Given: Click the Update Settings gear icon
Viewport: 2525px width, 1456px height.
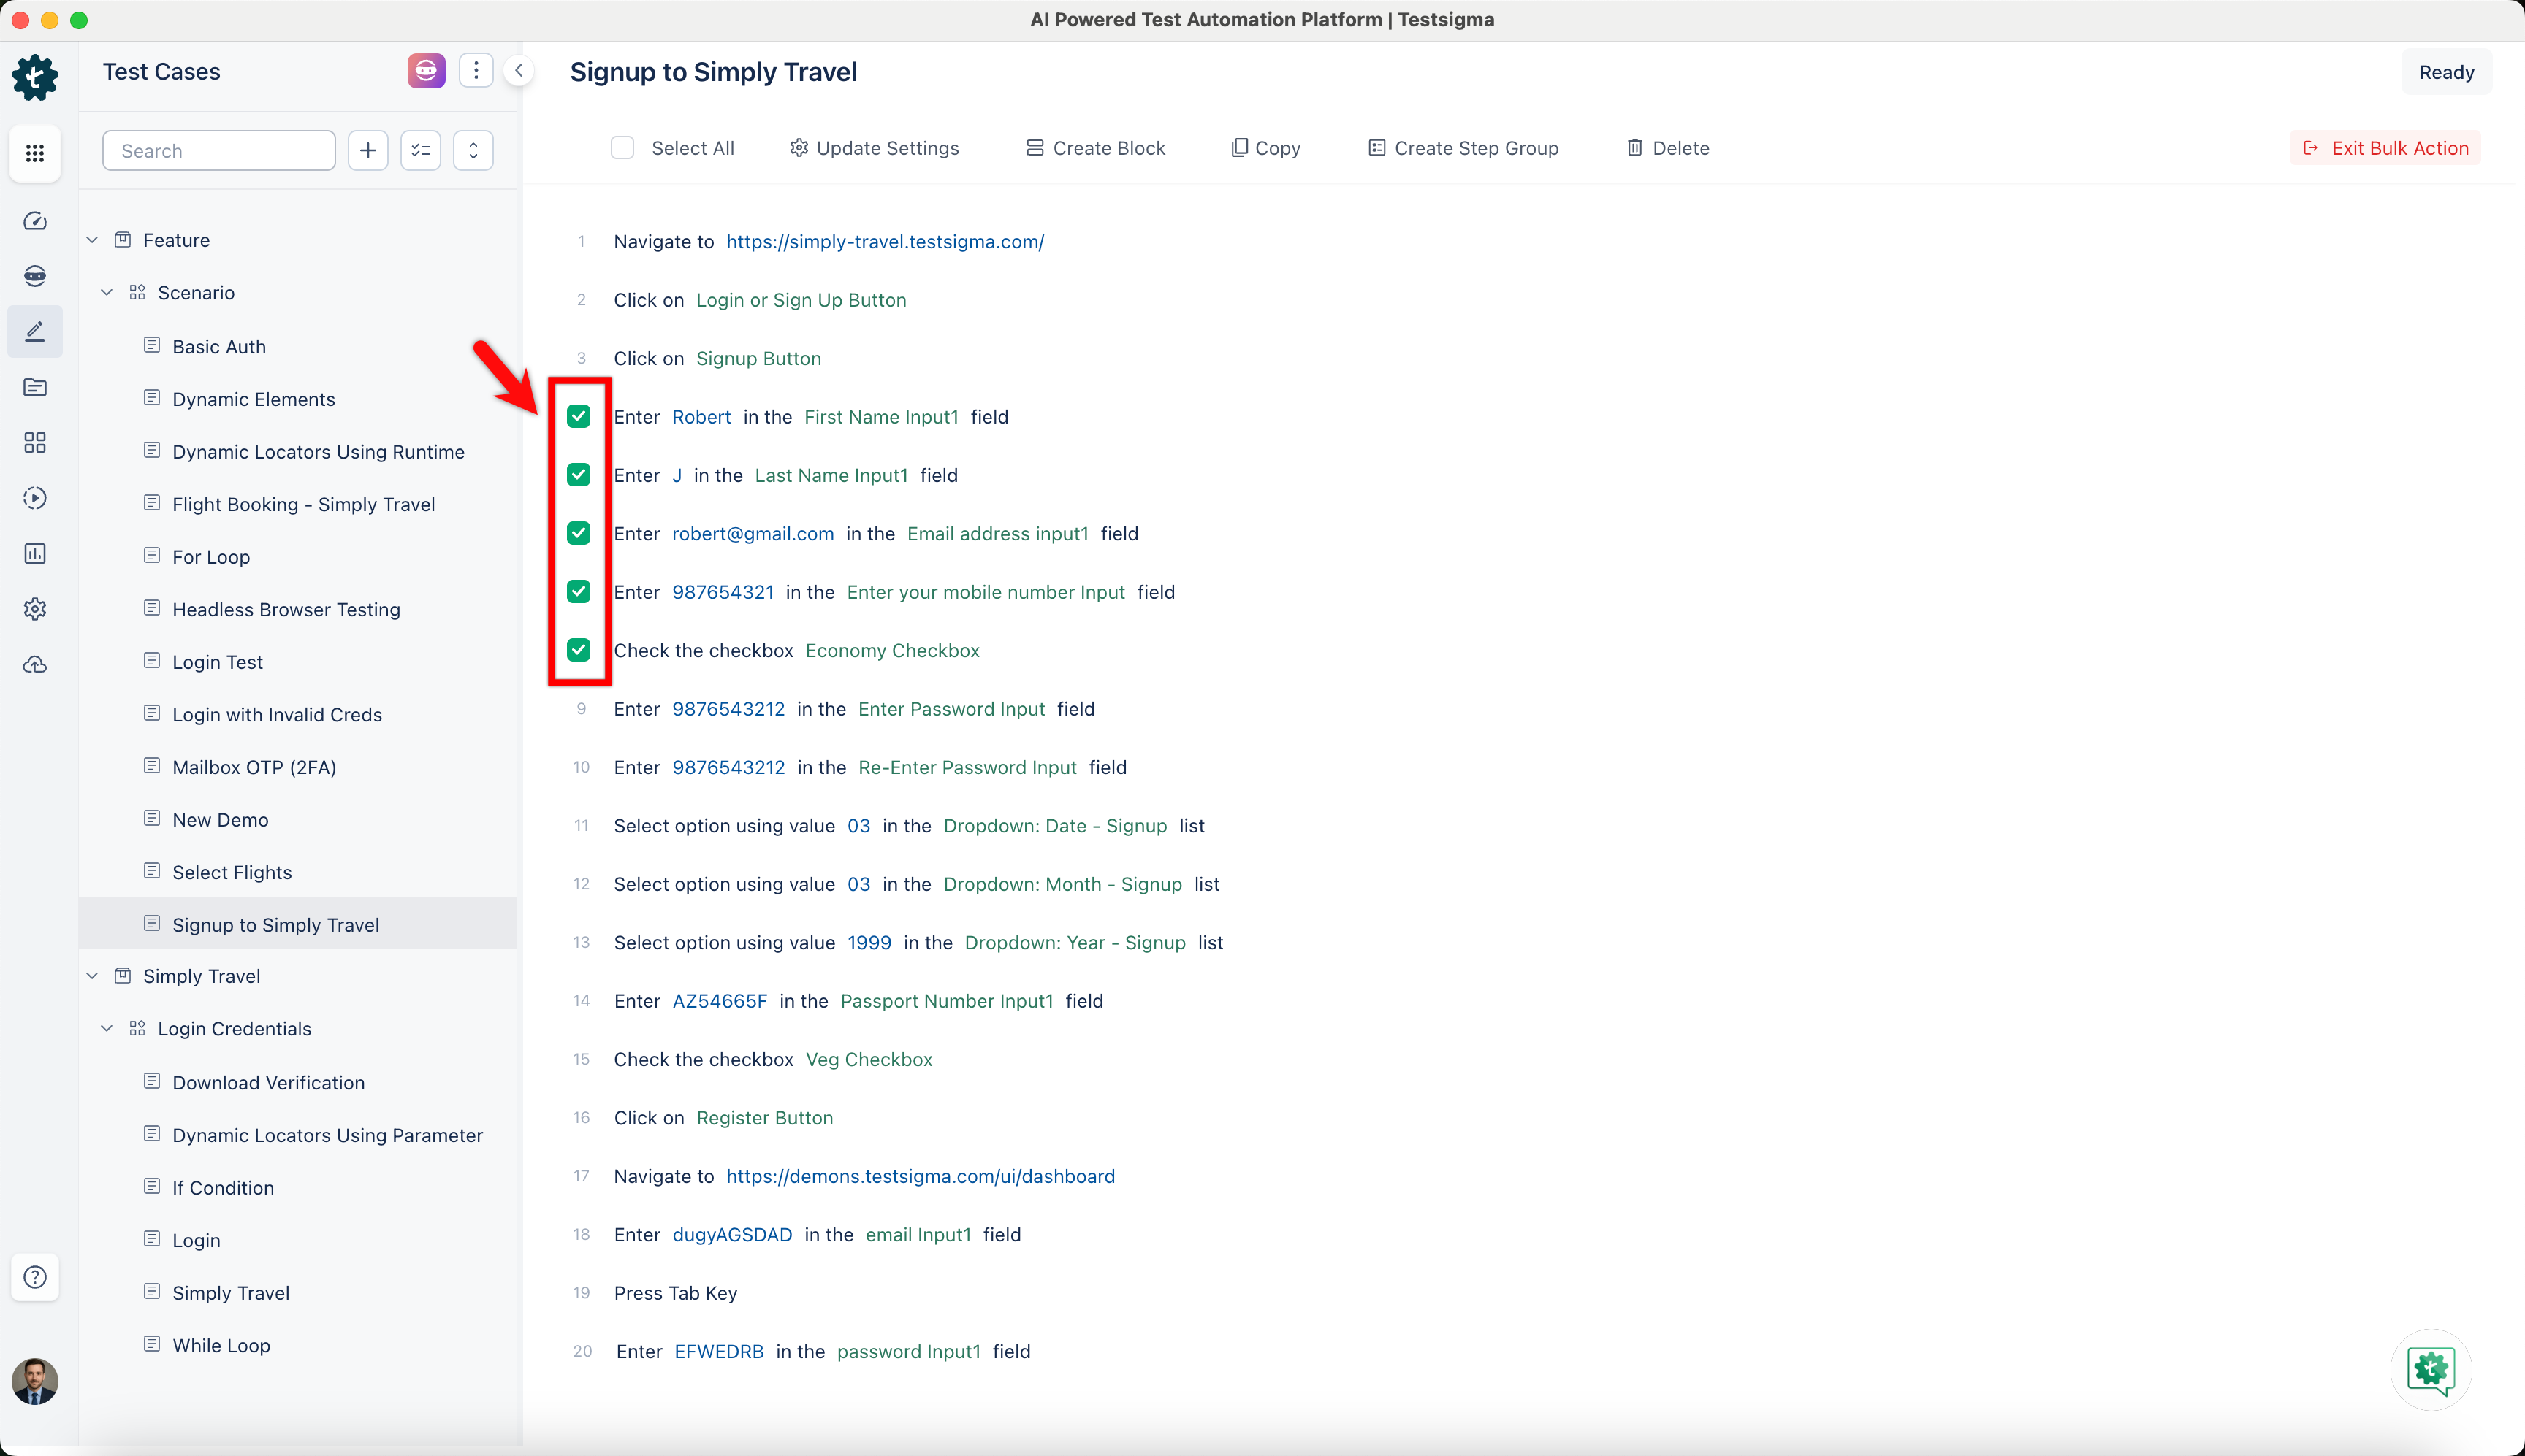Looking at the screenshot, I should (x=799, y=148).
